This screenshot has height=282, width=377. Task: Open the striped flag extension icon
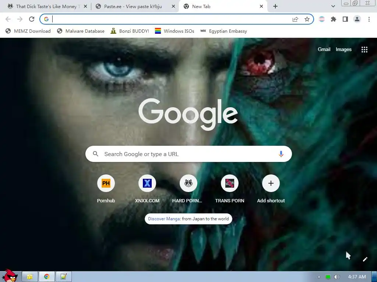point(322,19)
